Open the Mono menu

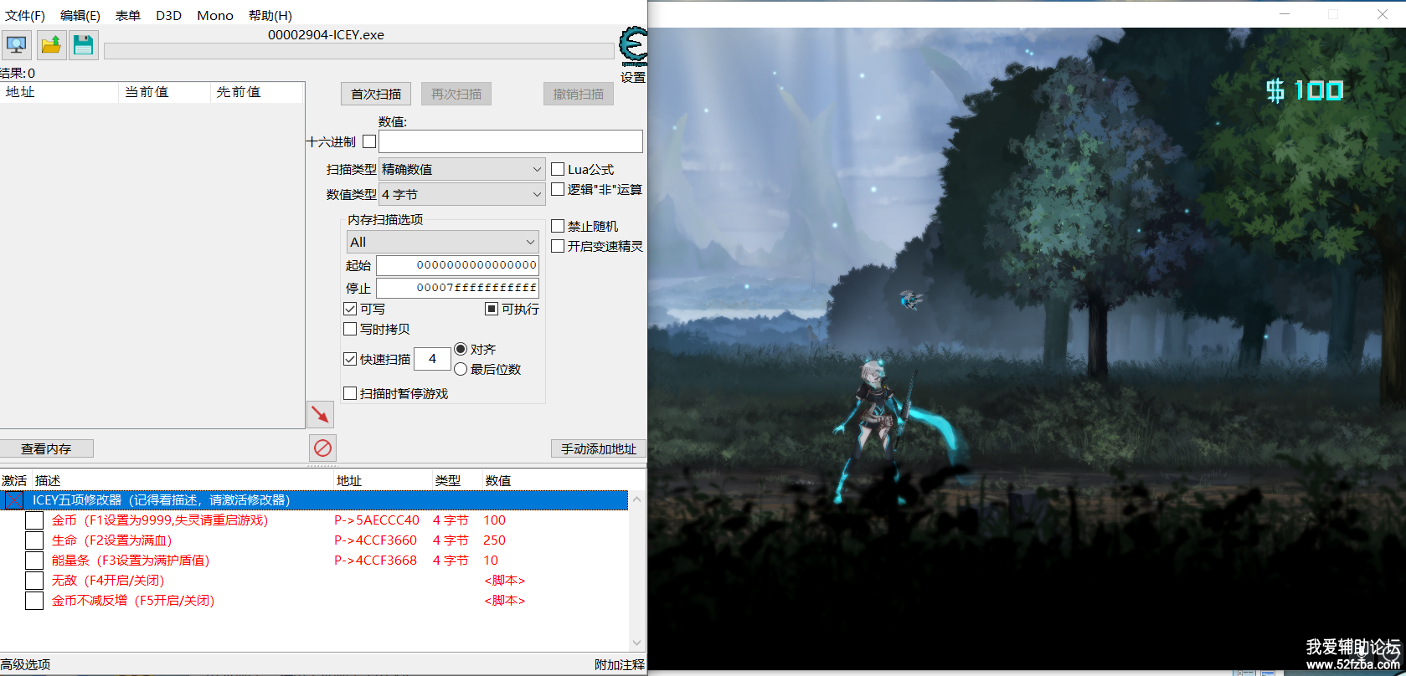click(215, 15)
